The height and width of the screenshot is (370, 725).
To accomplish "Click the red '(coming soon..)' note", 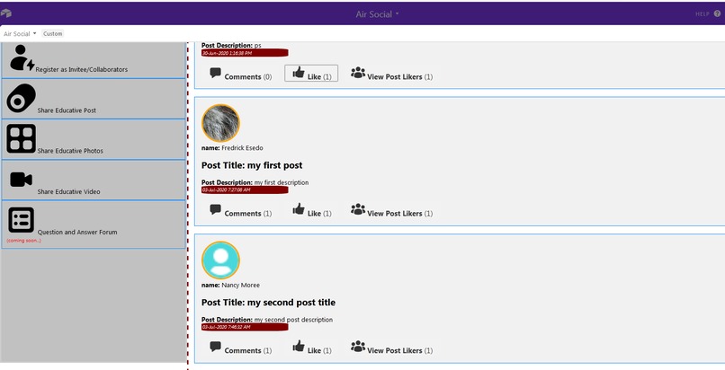I will 23,241.
